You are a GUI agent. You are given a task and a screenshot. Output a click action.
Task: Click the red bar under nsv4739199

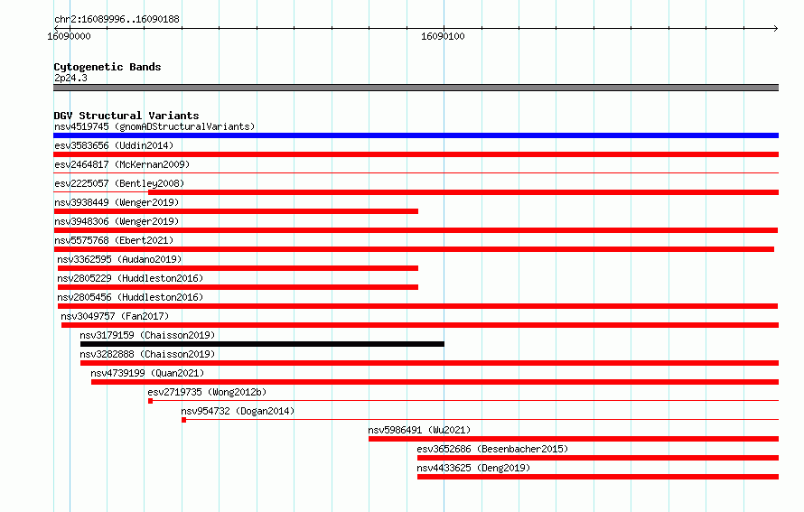[x=435, y=382]
